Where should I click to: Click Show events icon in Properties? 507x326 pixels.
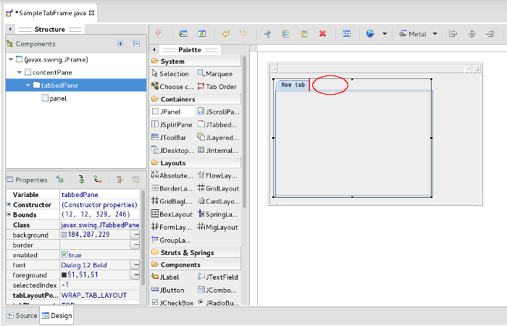pos(60,180)
